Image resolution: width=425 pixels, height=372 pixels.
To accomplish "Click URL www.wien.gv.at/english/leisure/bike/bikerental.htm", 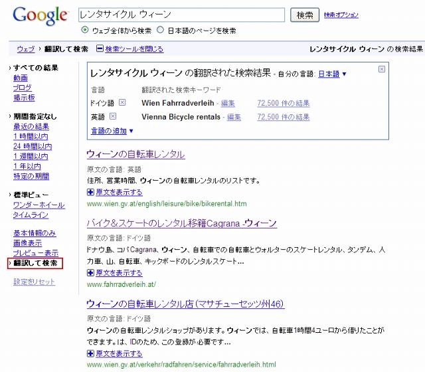I will (x=167, y=204).
